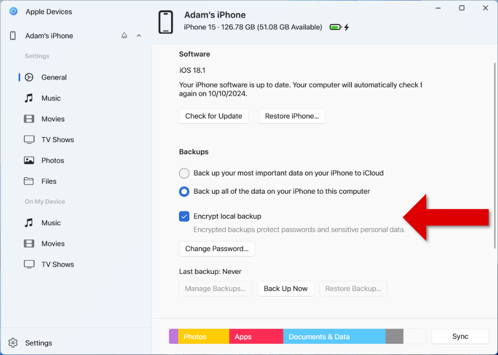Click Change Password... button
Screen dimensions: 498x355
pyautogui.click(x=217, y=249)
